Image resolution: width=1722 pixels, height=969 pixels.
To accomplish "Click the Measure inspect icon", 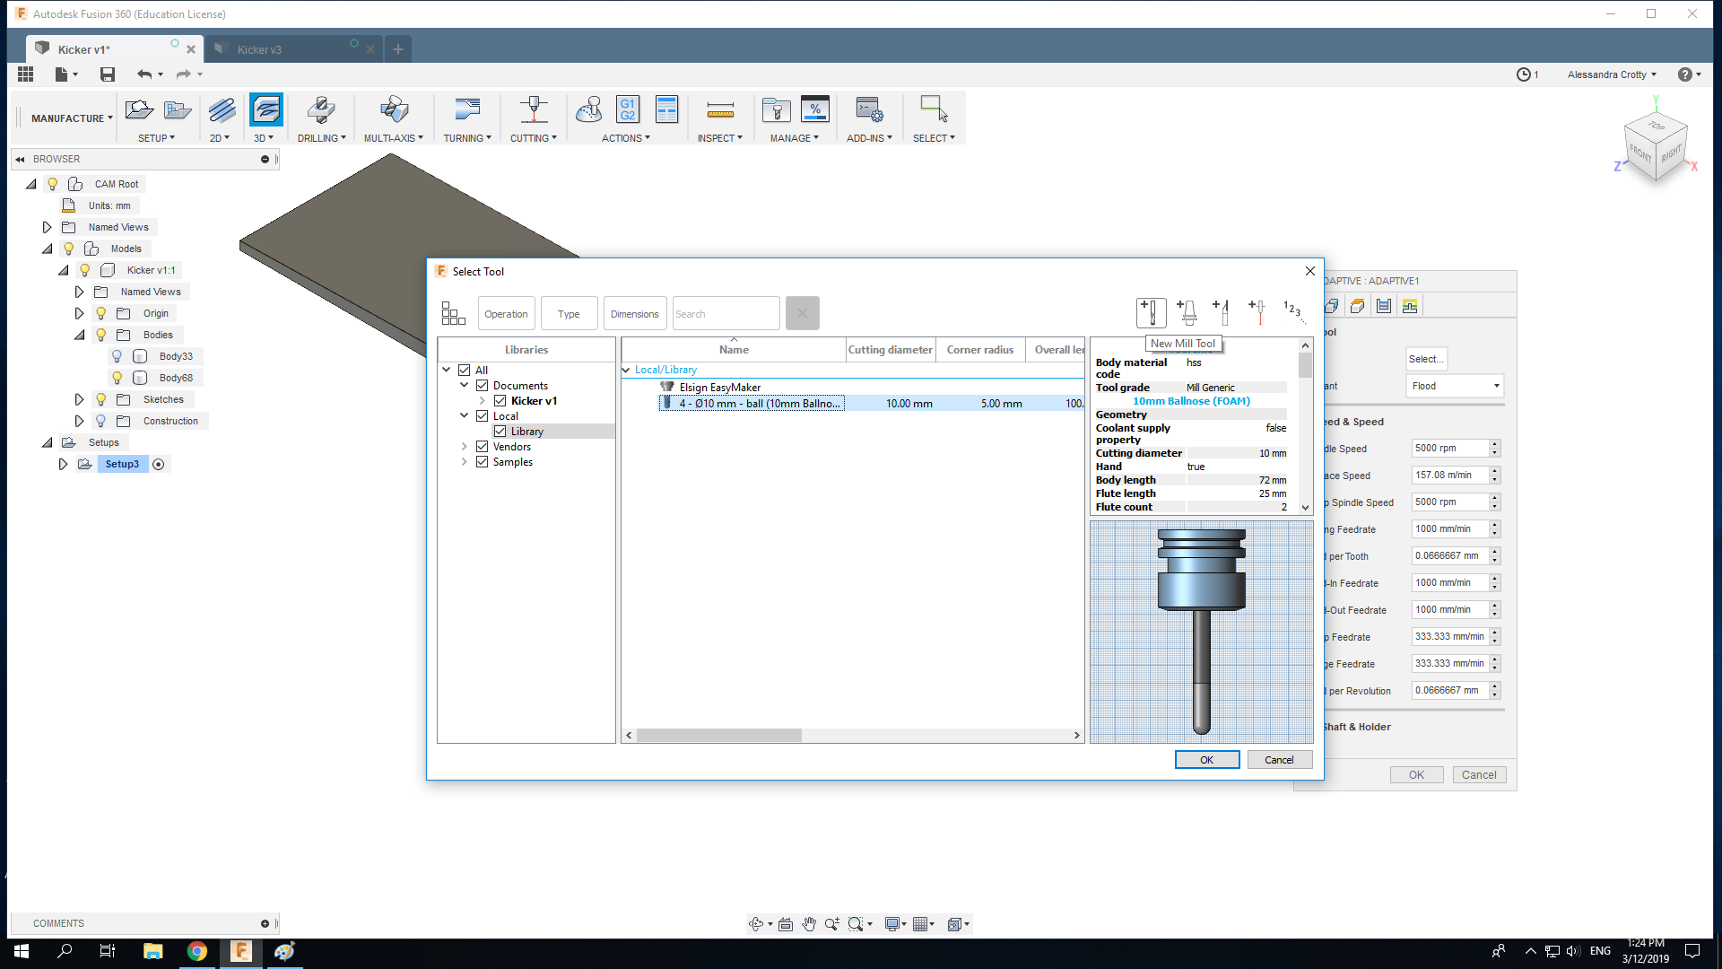I will (720, 110).
